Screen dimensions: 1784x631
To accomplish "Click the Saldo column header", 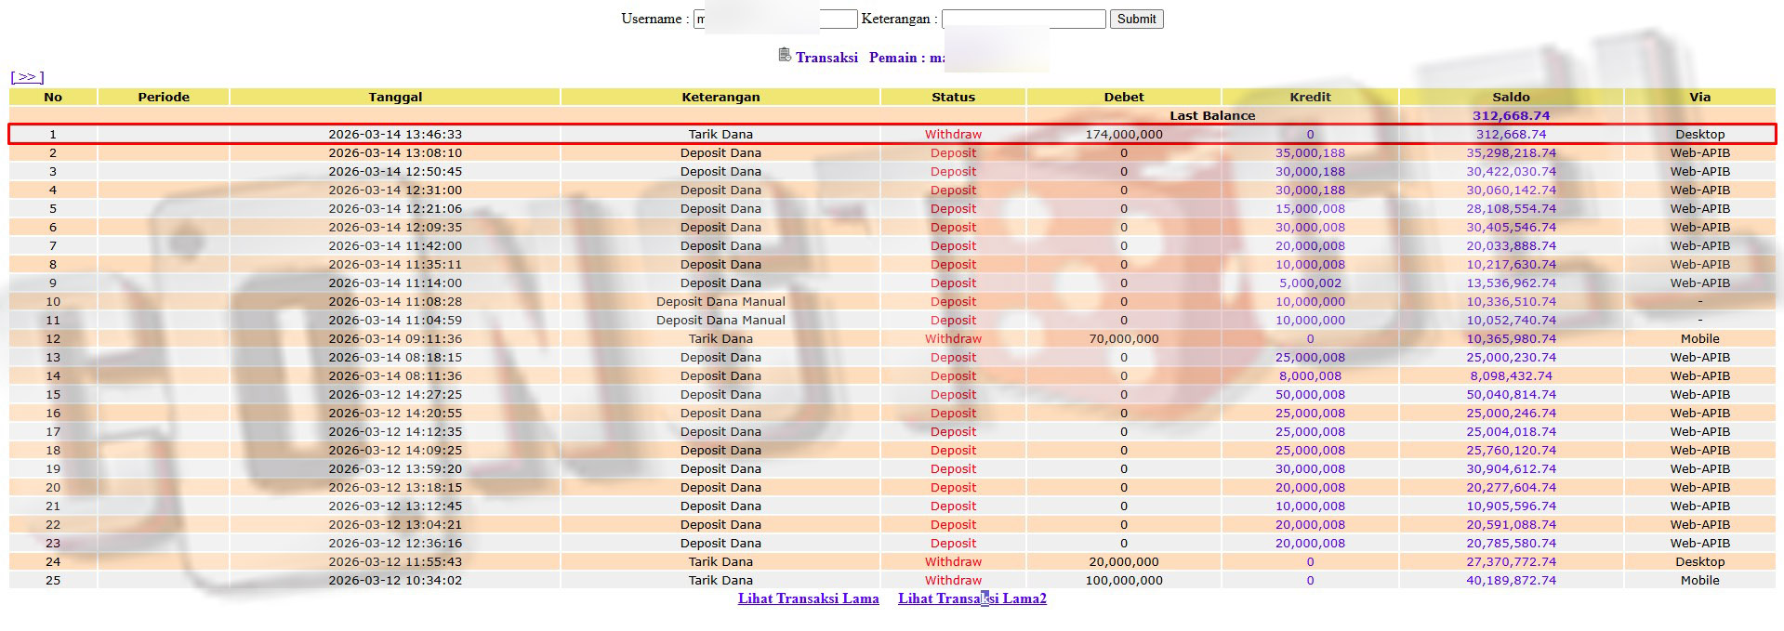I will click(x=1511, y=97).
